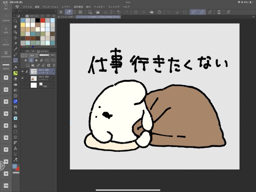Tap the esc edge keyboard key
The image size is (256, 192).
click(6, 6)
